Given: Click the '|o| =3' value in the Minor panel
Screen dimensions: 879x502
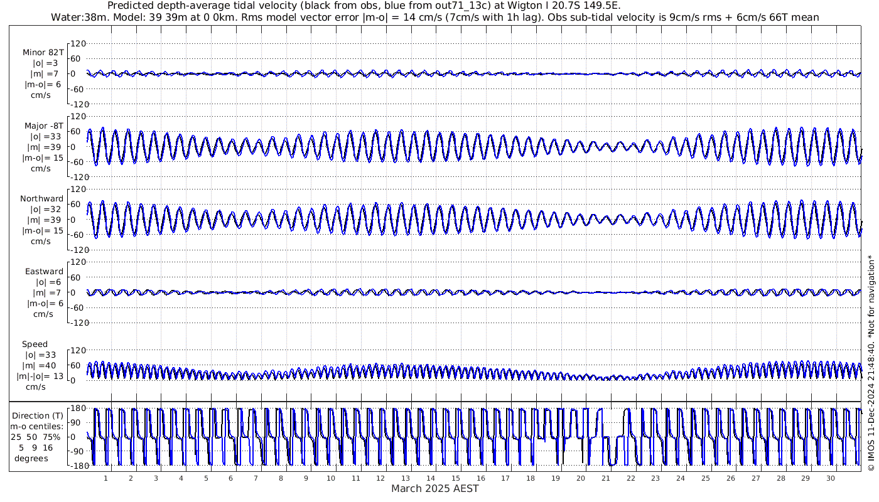Looking at the screenshot, I should [x=45, y=63].
